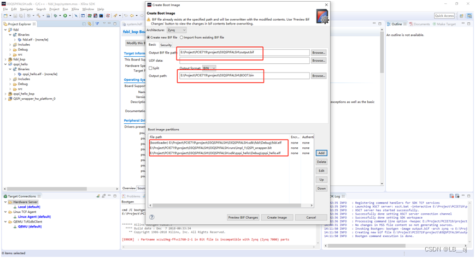Click the yellow back arrow toolbar icon
The image size is (475, 258).
[x=132, y=16]
